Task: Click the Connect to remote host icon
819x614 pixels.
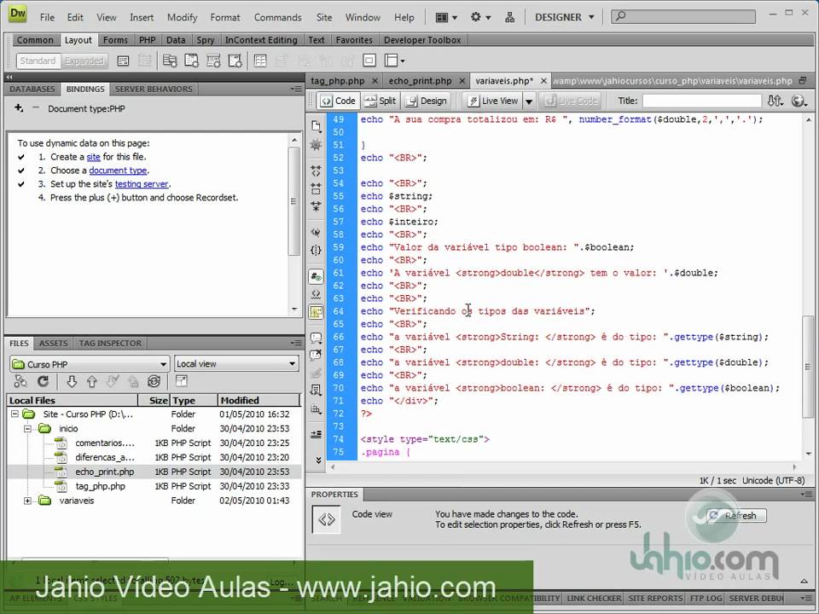Action: click(20, 382)
